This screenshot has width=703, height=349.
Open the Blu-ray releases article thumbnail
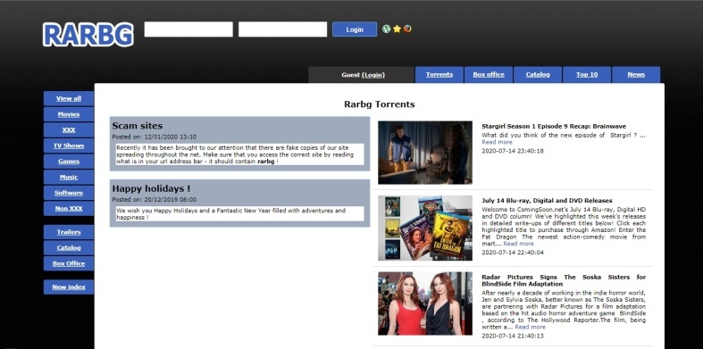[425, 228]
